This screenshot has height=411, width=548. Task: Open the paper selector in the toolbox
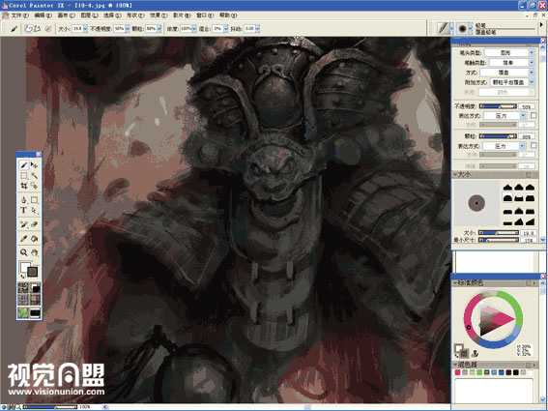tap(23, 288)
